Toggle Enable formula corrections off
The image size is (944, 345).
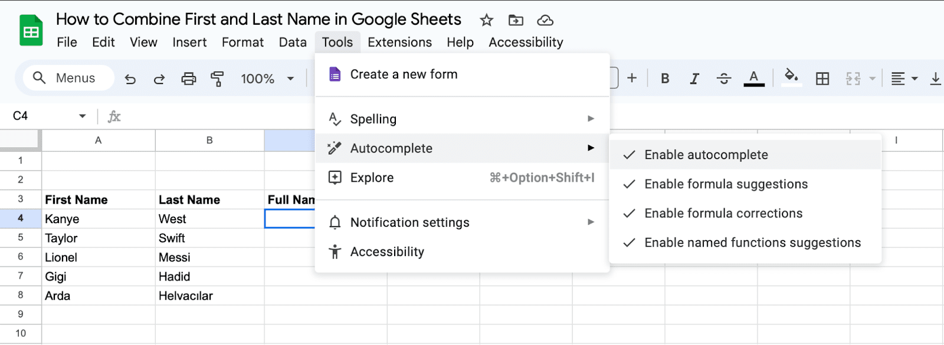pos(723,214)
